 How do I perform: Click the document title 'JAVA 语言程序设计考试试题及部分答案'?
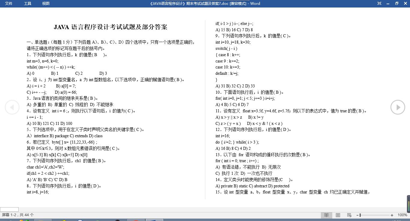[110, 27]
